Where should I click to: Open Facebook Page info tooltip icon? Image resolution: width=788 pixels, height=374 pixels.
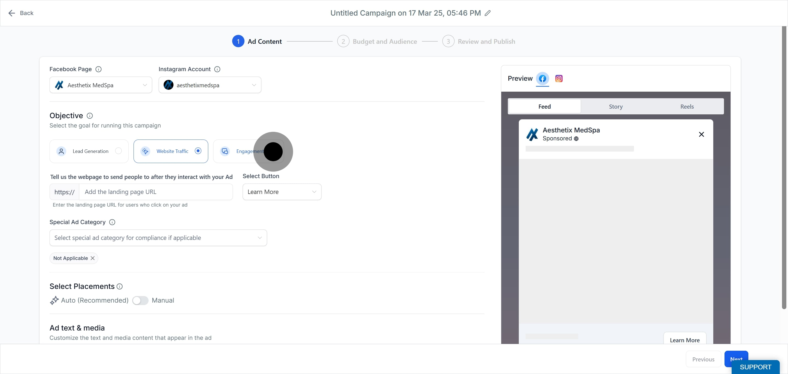tap(99, 69)
